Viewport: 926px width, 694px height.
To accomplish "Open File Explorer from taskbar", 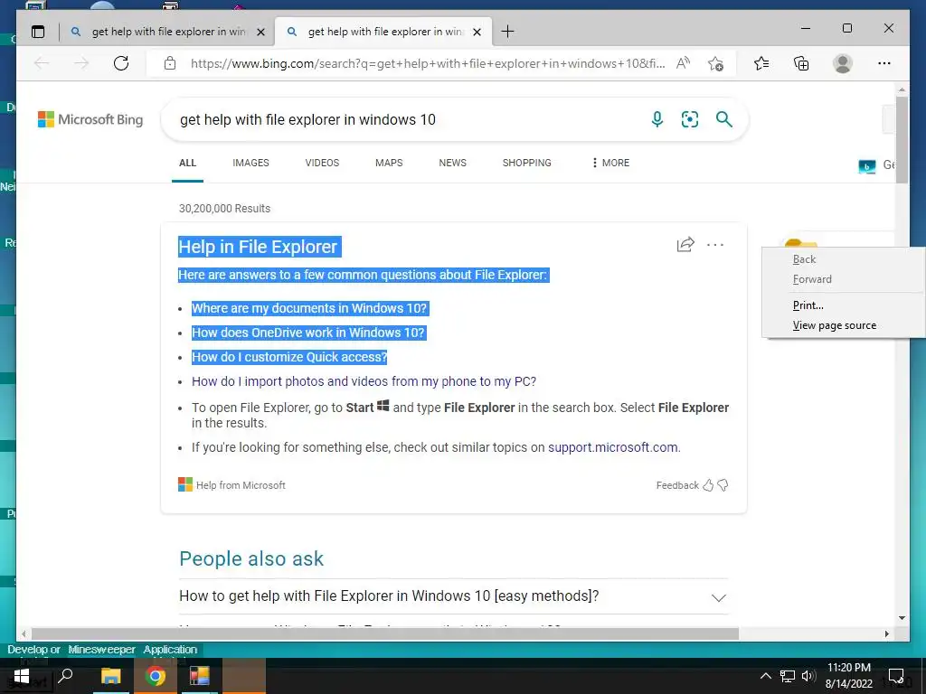I will click(x=110, y=676).
